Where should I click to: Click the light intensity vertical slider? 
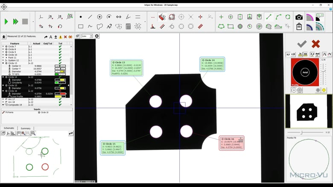[x=323, y=73]
